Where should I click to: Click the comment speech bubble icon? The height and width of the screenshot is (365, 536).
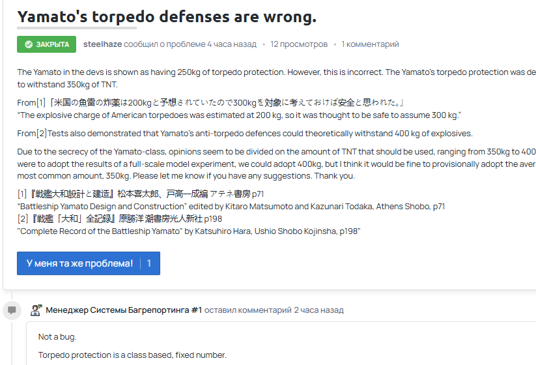[x=12, y=310]
